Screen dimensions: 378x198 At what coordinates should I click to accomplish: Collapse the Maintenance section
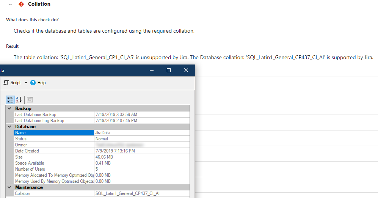click(x=9, y=187)
